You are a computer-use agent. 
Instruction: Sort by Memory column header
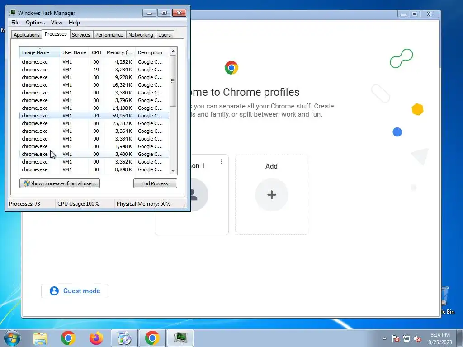(x=119, y=52)
